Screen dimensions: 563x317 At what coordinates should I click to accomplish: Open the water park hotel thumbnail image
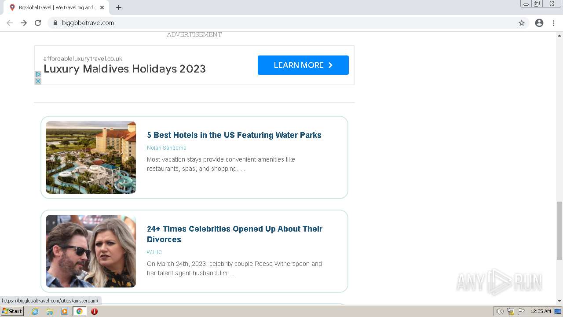click(x=91, y=157)
